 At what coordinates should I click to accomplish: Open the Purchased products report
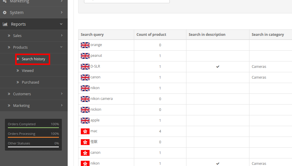pos(30,82)
